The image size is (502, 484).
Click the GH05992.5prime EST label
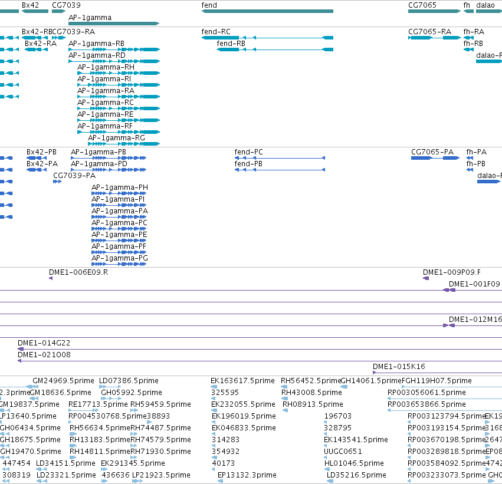tap(132, 393)
